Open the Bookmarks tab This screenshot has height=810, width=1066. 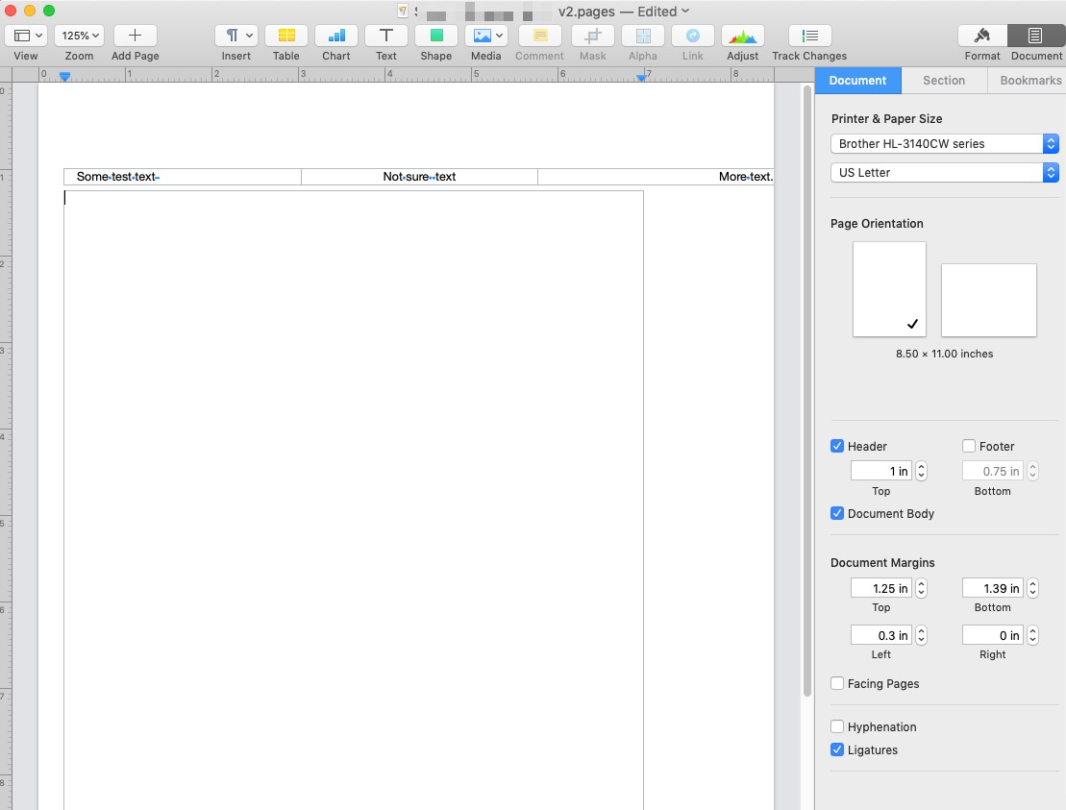point(1030,81)
